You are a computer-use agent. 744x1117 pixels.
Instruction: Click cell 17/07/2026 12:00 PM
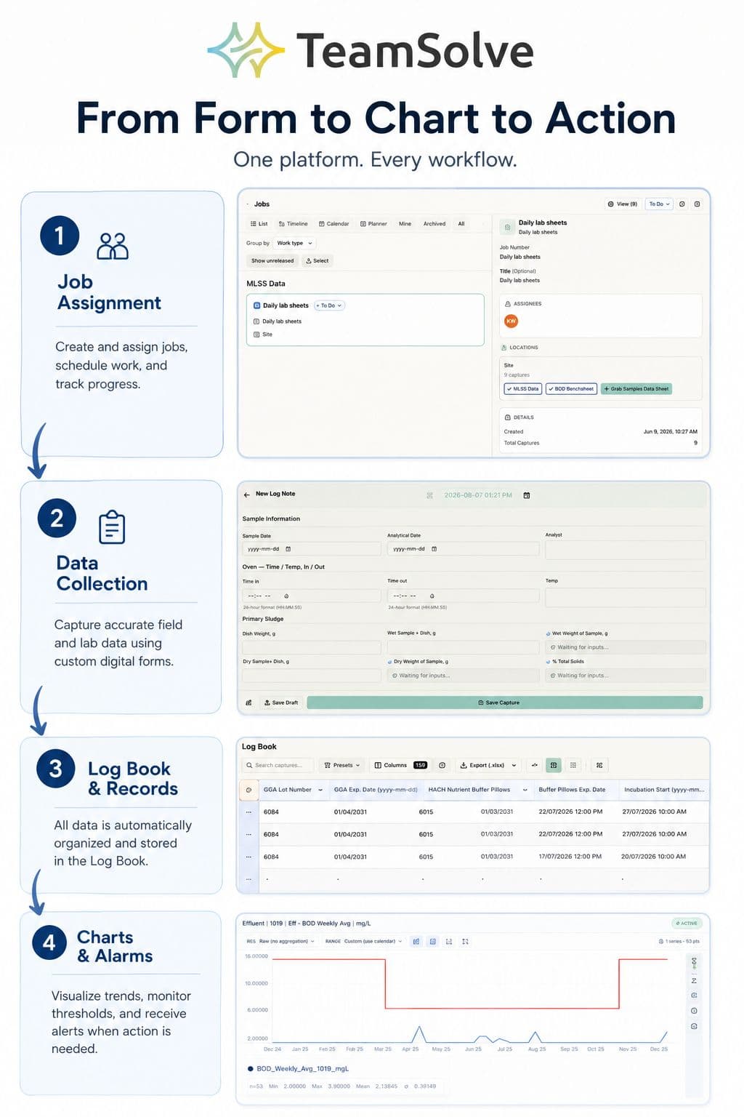click(570, 857)
